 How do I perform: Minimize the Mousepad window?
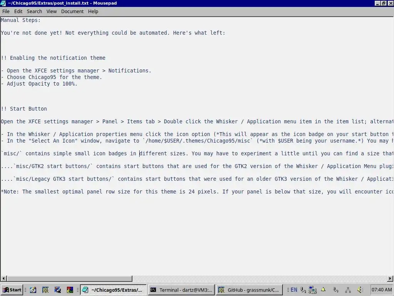pos(377,3)
